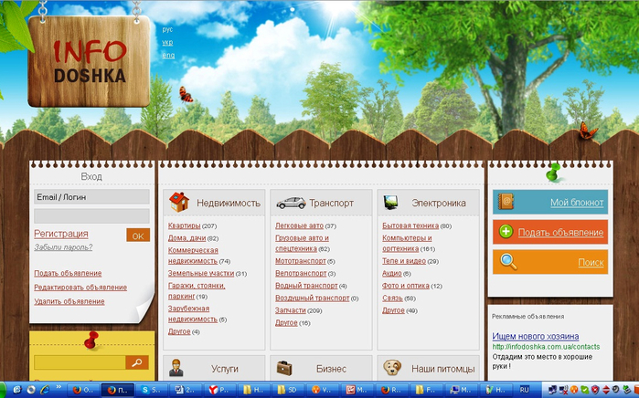This screenshot has height=398, width=639.
Task: Click the password field below Email / Логин
Action: tap(91, 216)
